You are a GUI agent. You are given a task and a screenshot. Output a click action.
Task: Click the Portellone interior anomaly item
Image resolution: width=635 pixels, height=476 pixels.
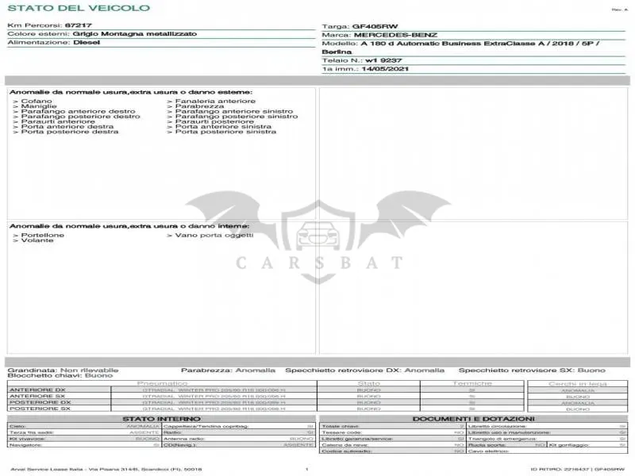[x=43, y=235]
